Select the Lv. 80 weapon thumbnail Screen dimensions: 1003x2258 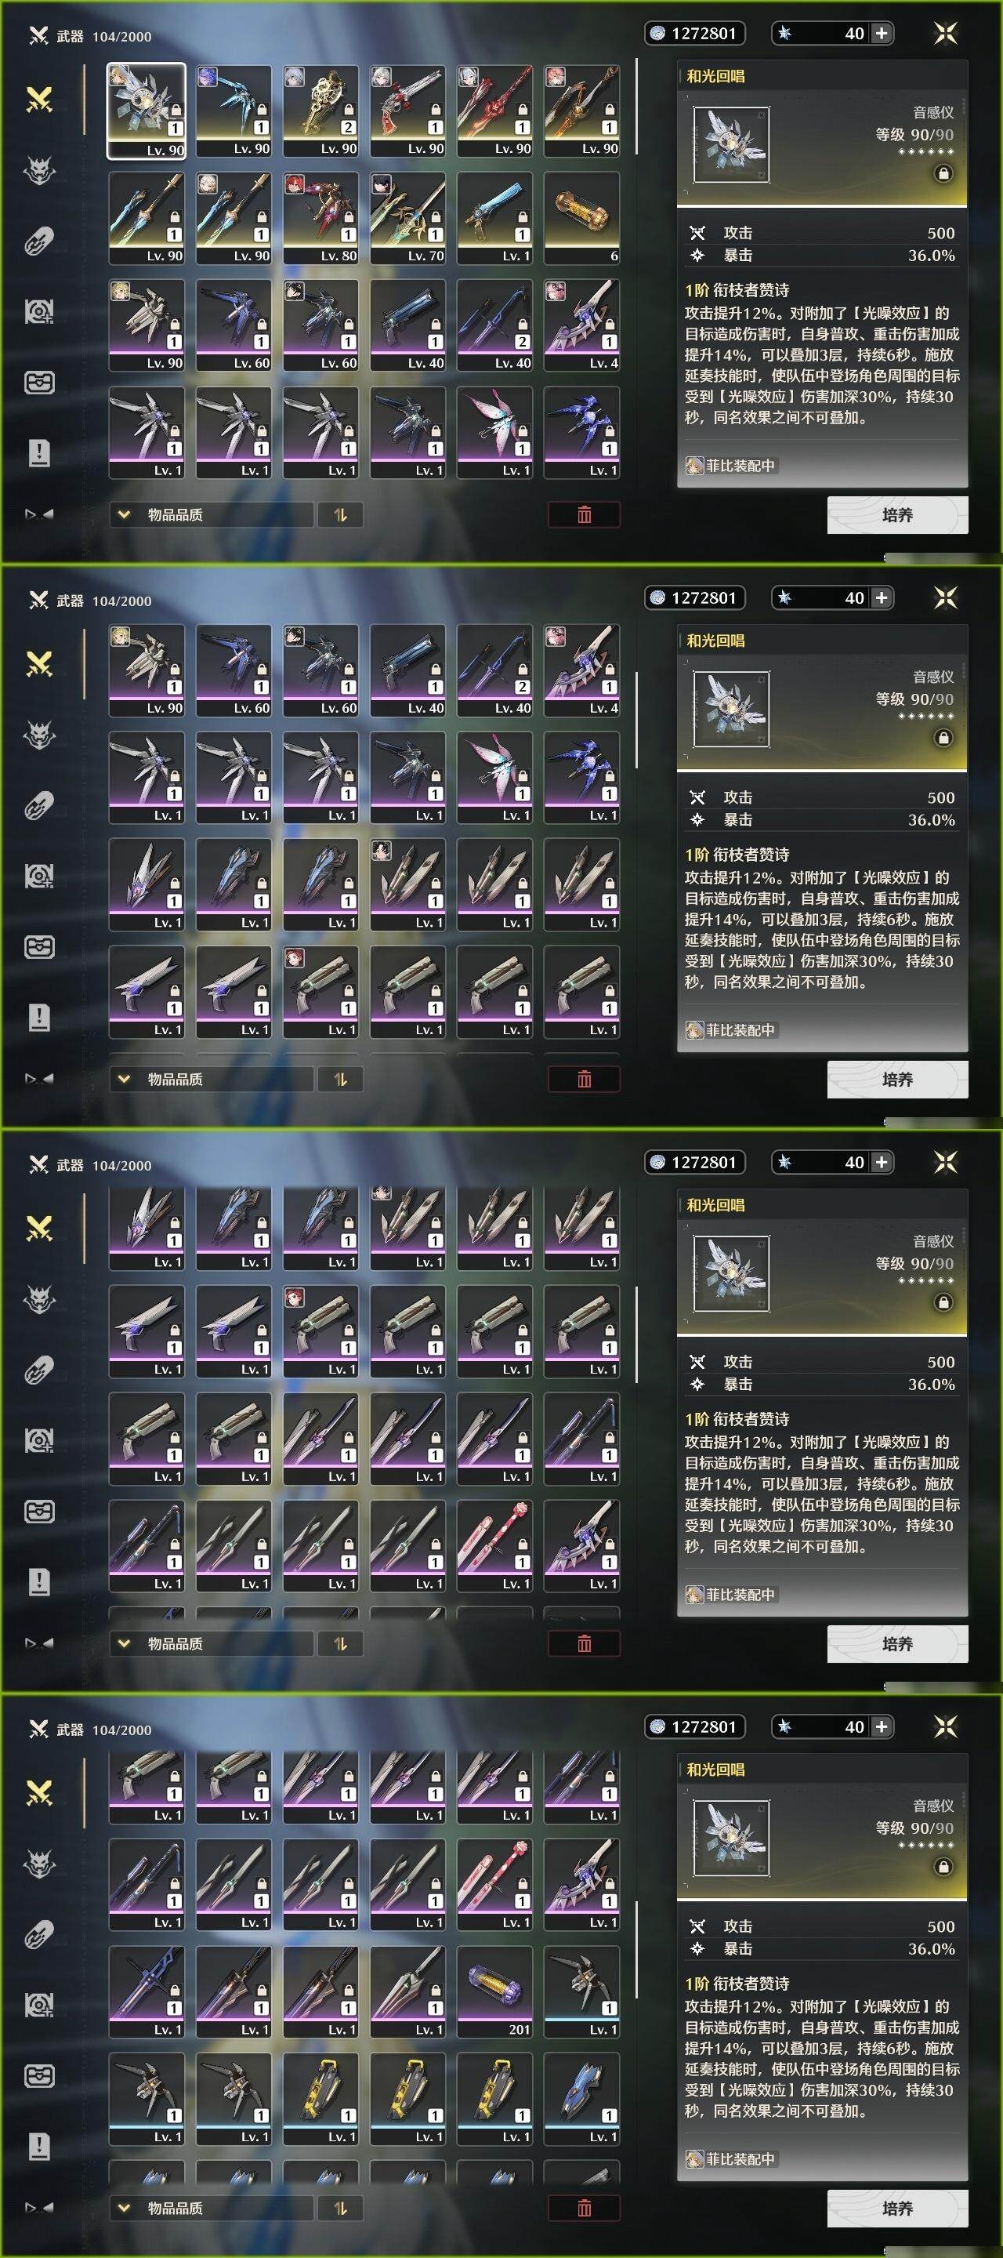click(320, 217)
